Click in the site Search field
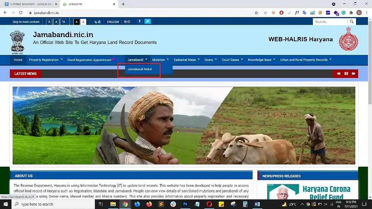Screen dimensions: 372x209 point(330,22)
